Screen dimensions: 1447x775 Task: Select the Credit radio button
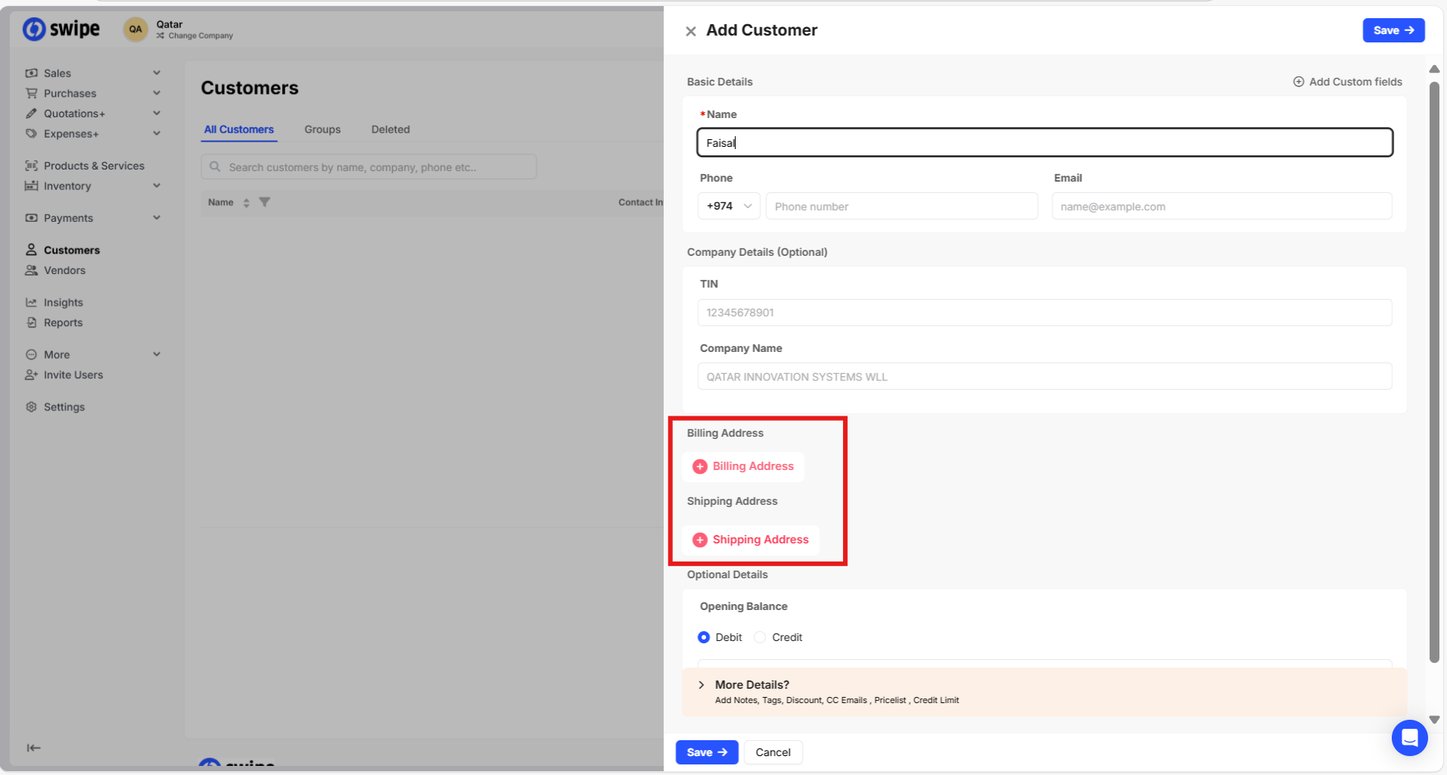pos(760,637)
